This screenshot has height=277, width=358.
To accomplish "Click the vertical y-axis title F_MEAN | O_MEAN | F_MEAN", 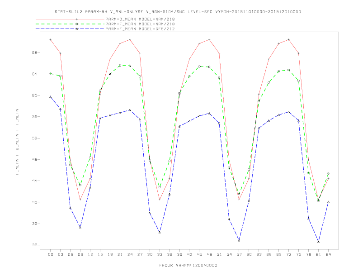I will pos(17,142).
